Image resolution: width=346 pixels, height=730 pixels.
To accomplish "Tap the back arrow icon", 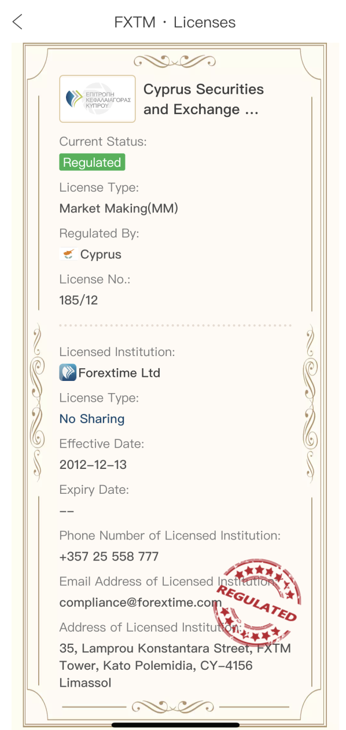I will click(17, 22).
